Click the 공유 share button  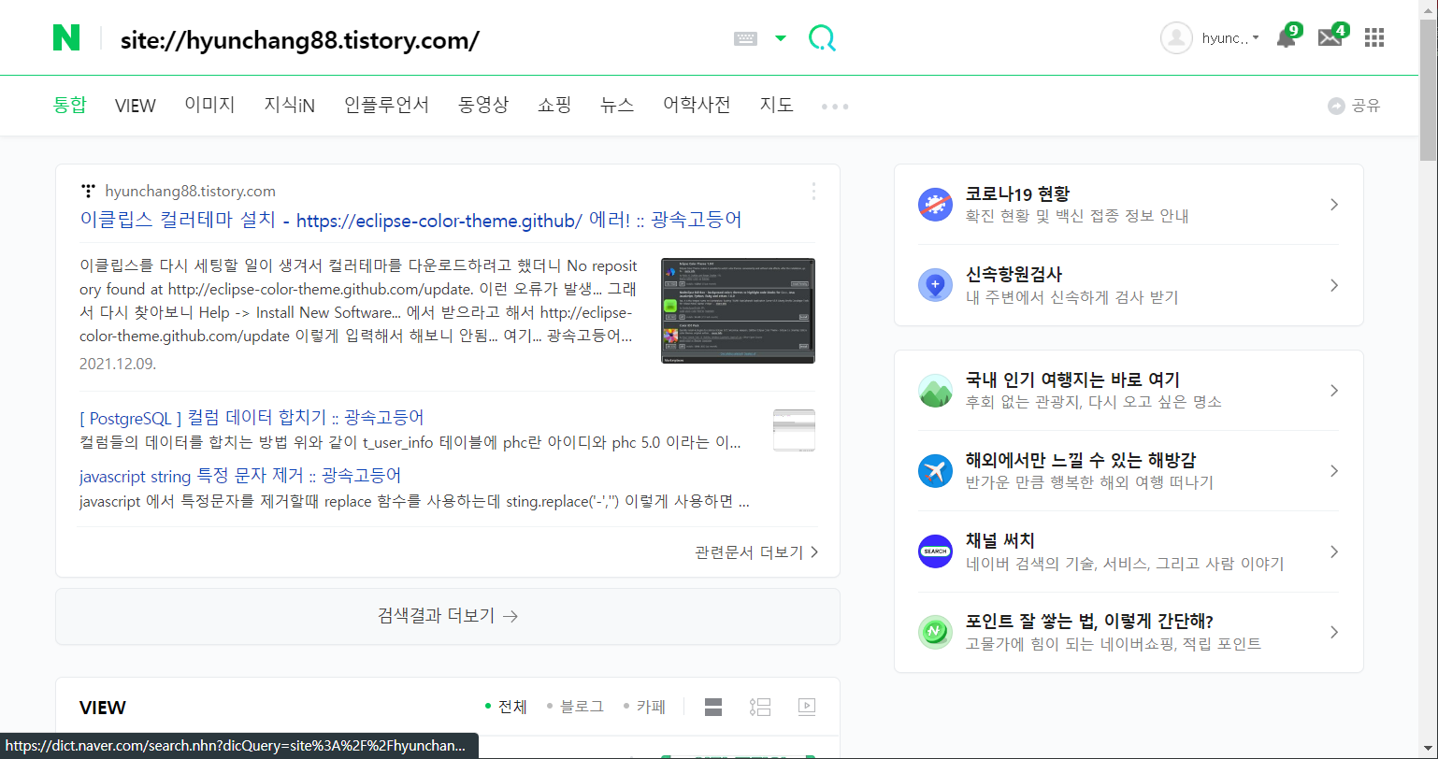tap(1354, 106)
